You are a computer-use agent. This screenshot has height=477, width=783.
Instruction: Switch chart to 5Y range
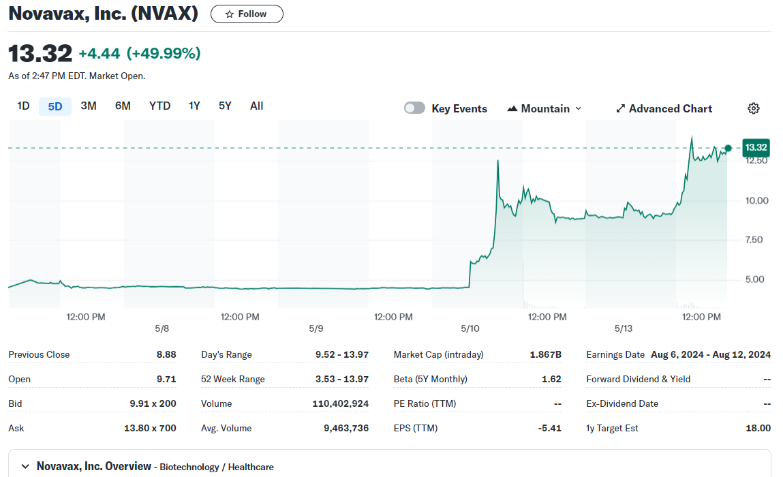tap(225, 106)
